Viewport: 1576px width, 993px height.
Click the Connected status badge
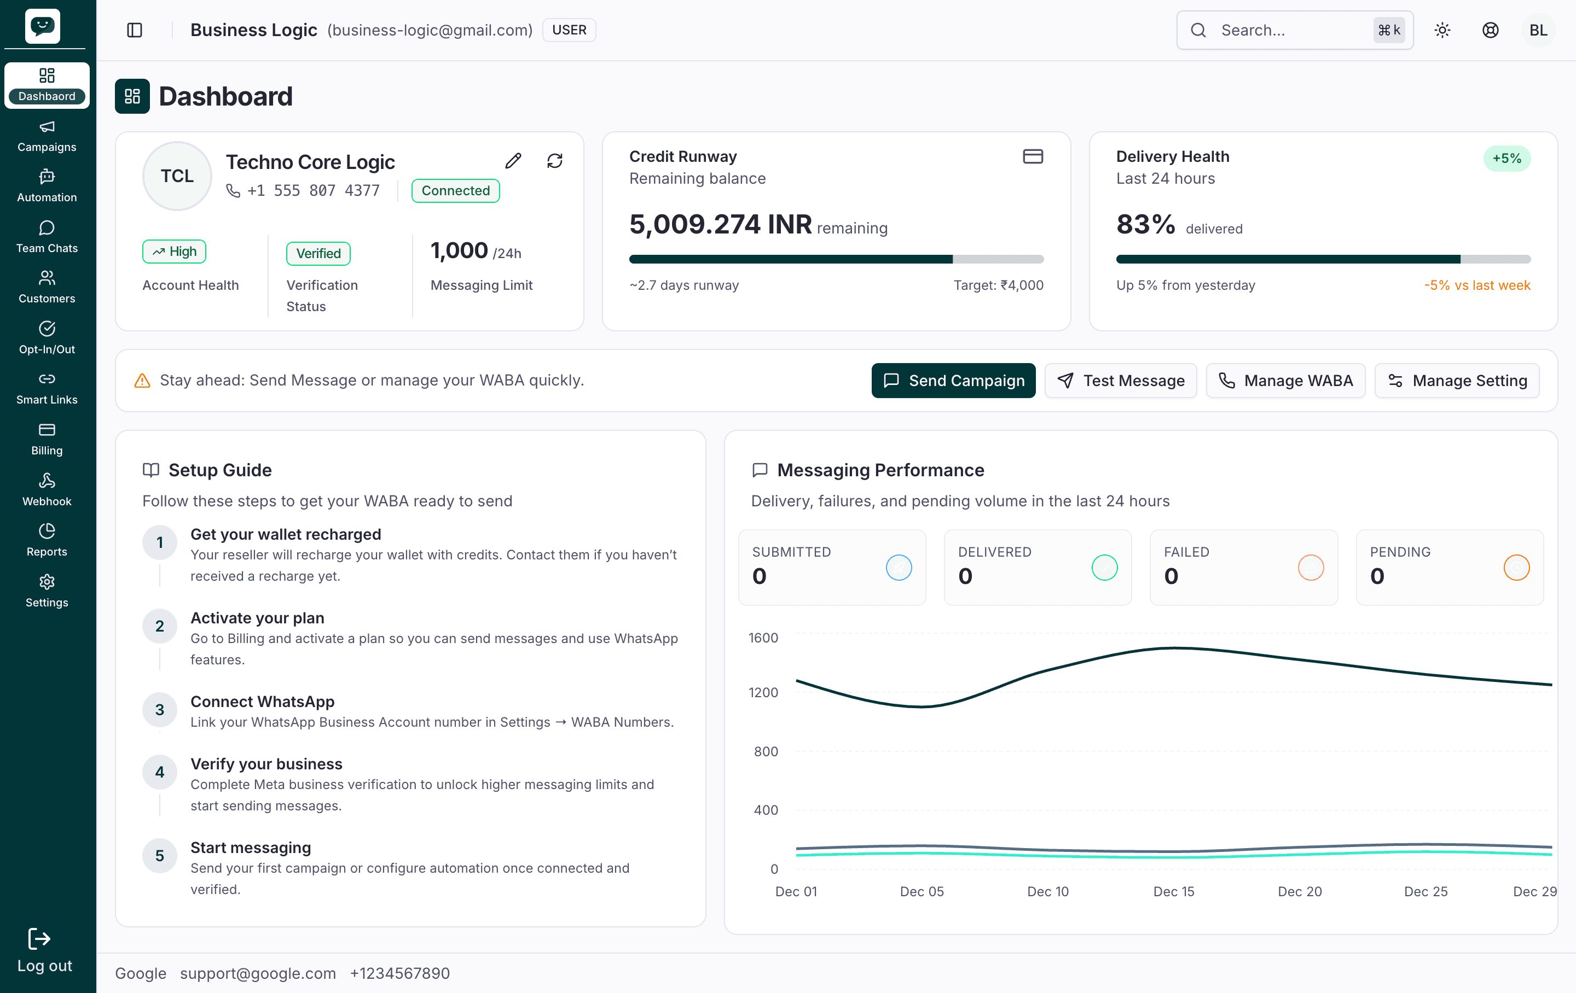coord(455,190)
